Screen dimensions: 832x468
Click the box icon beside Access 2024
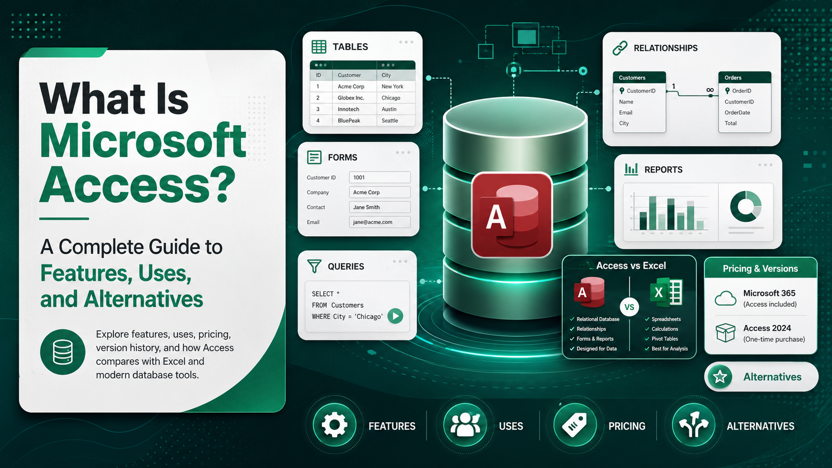tap(726, 333)
